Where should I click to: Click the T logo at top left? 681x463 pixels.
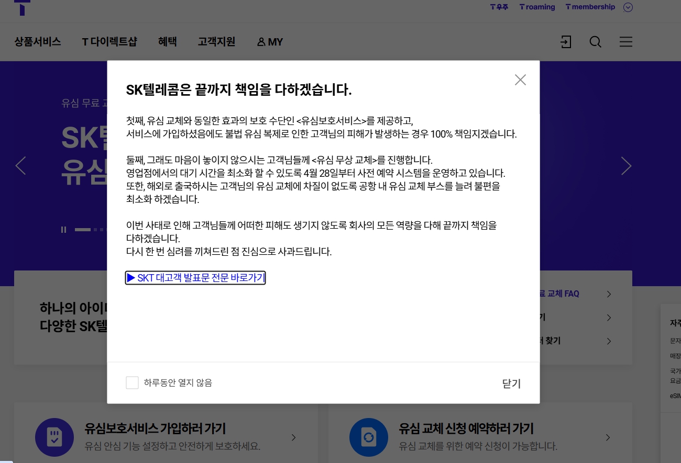[22, 7]
